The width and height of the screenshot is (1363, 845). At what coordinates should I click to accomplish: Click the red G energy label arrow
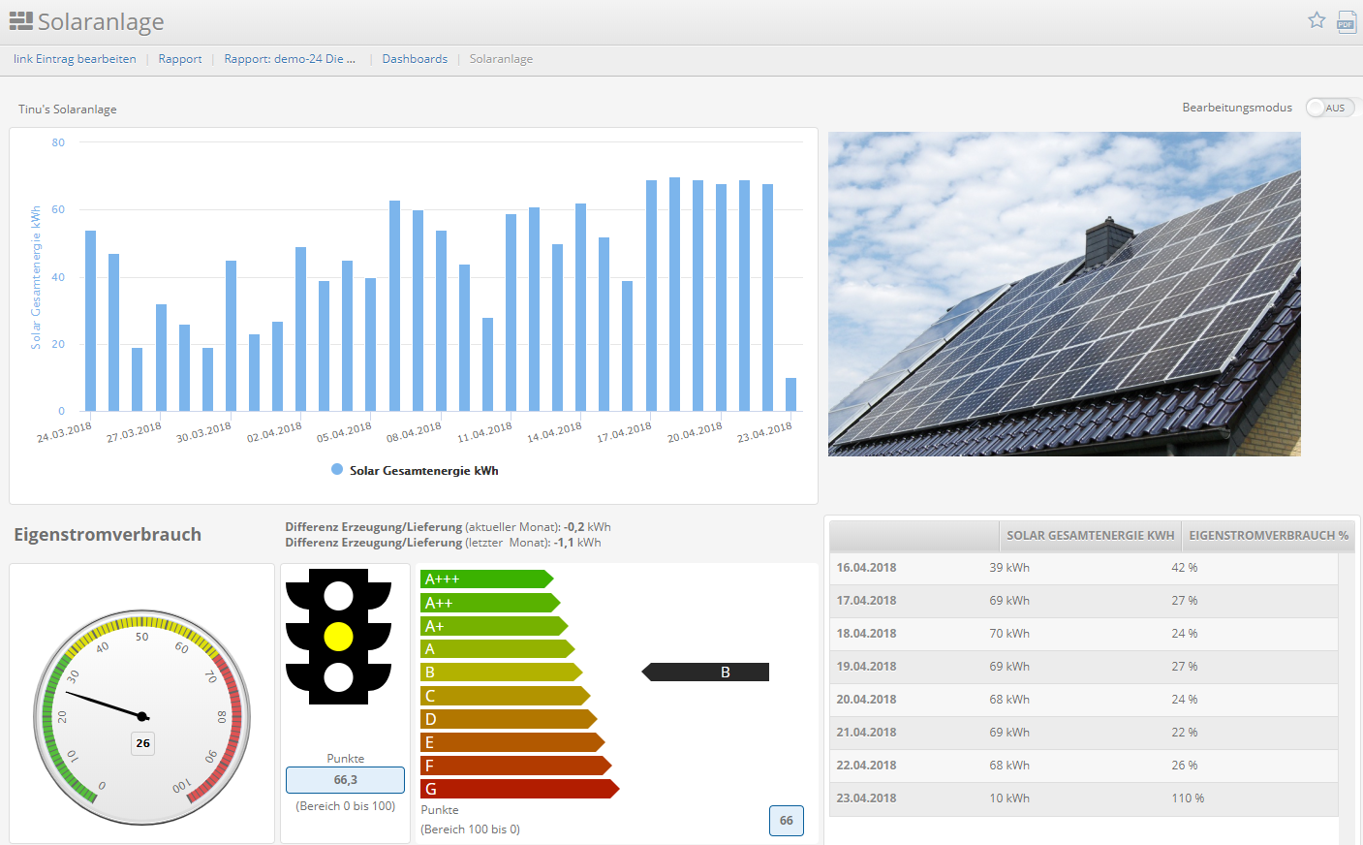pos(518,789)
